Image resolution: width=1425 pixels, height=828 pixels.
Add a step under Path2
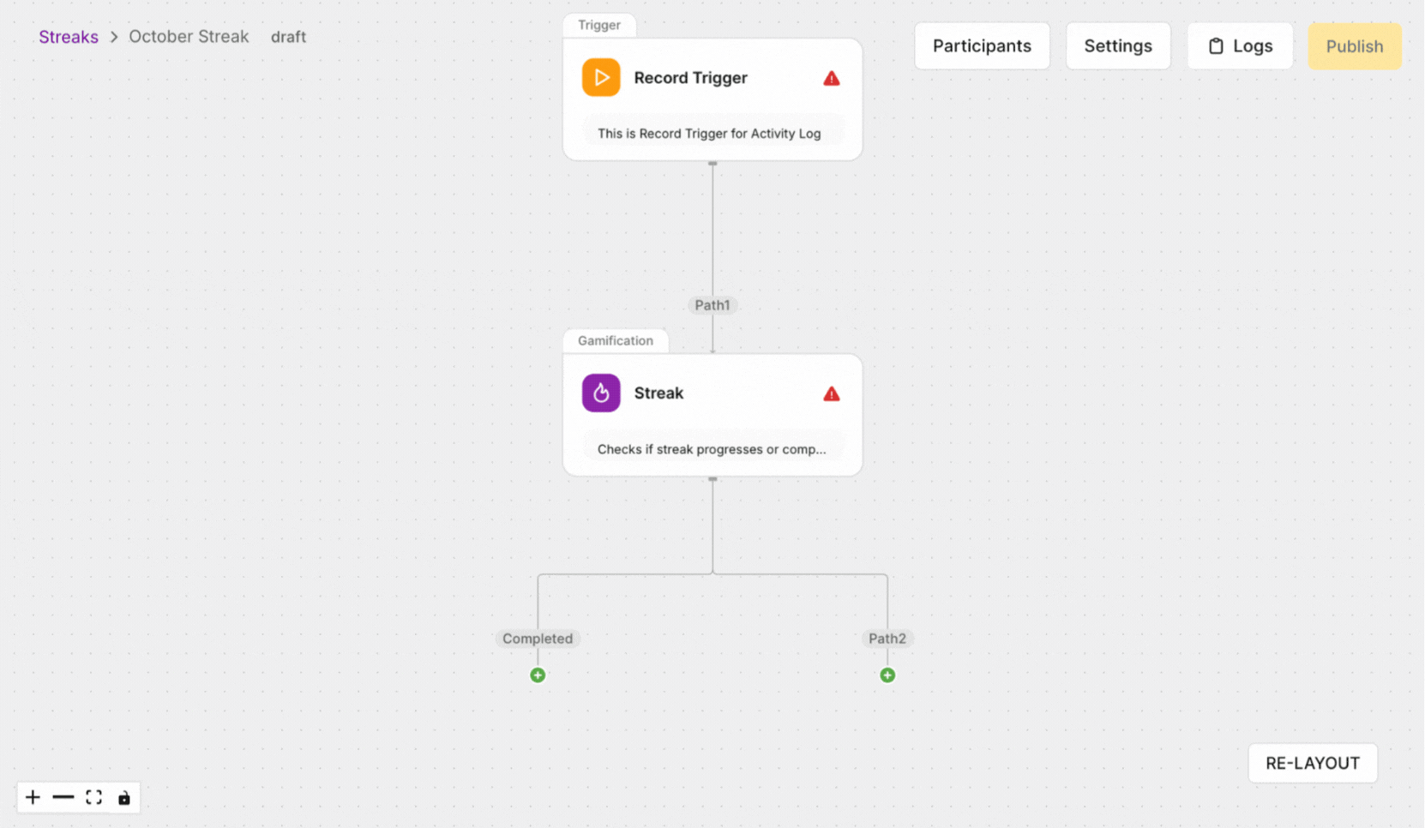(x=887, y=675)
